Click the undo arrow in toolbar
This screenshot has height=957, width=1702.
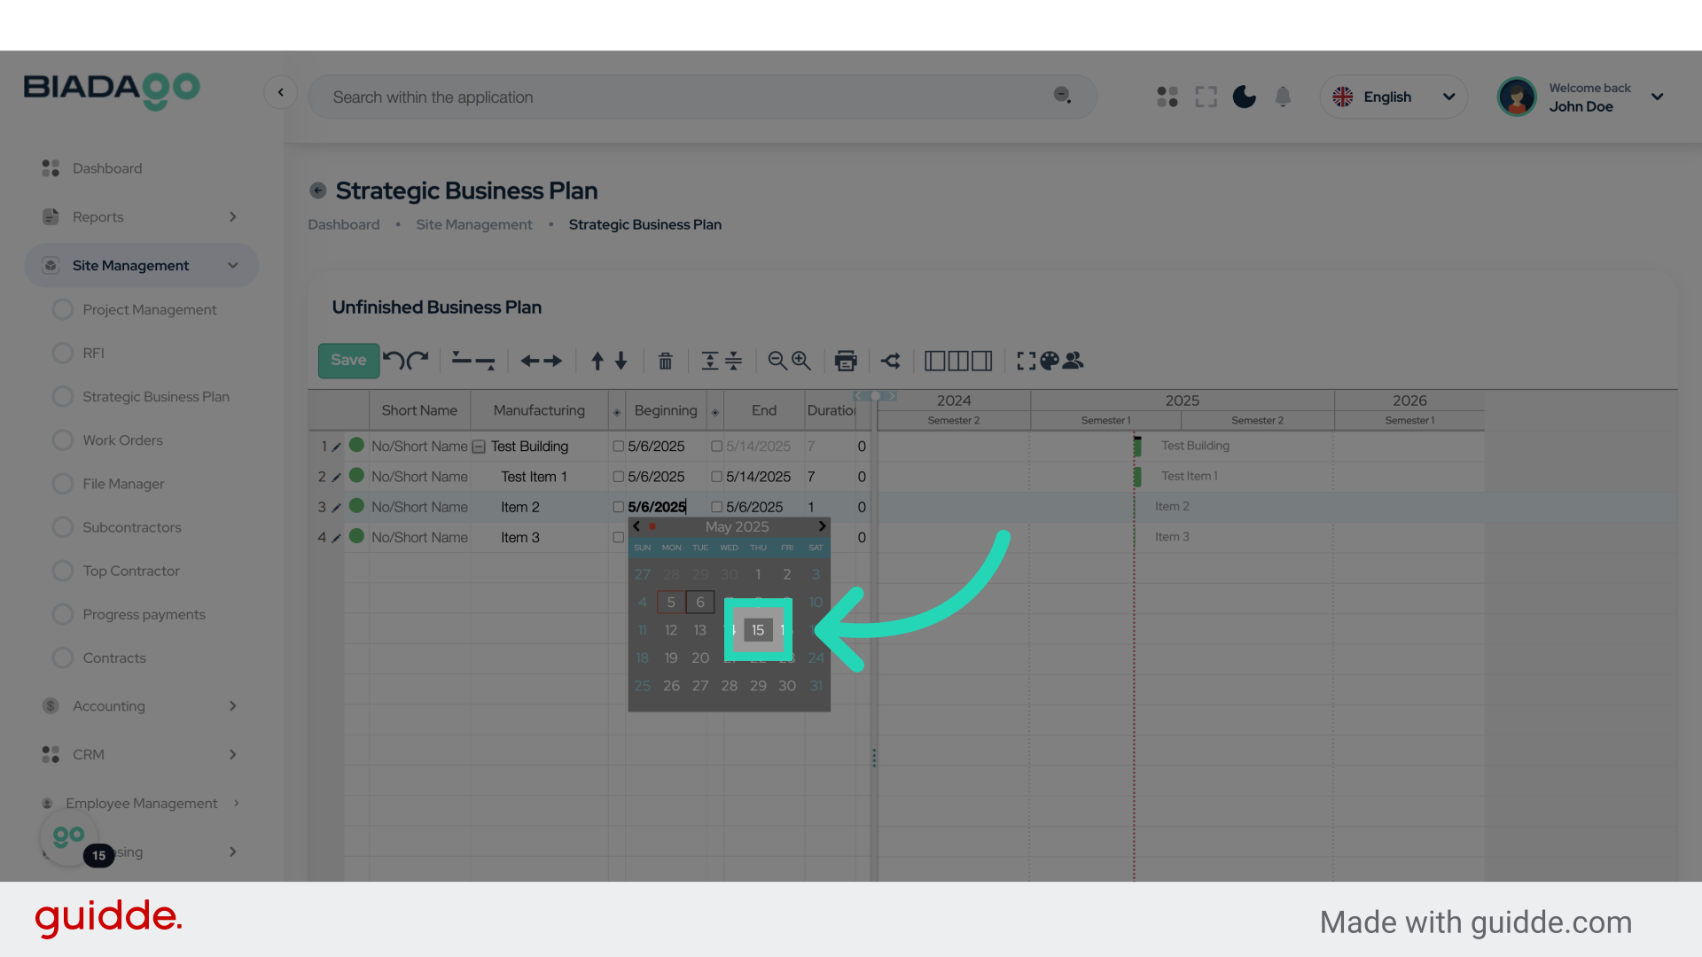tap(393, 360)
